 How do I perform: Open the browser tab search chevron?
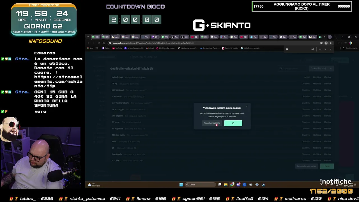[88, 37]
